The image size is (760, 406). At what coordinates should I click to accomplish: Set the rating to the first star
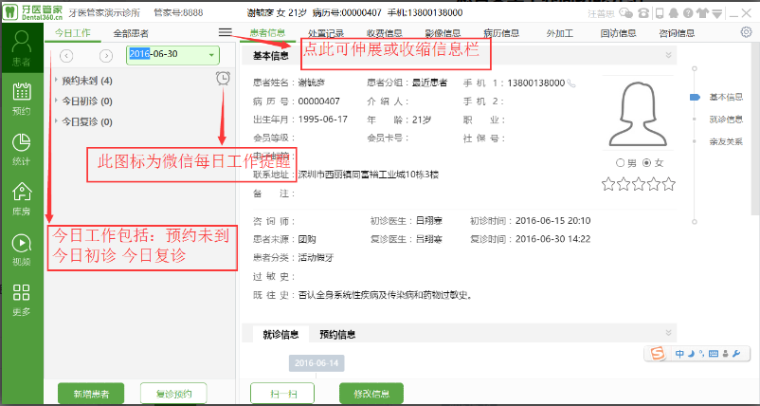pos(608,184)
